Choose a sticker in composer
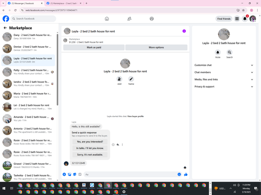Viewport: 261px width, 195px height. tap(75, 174)
